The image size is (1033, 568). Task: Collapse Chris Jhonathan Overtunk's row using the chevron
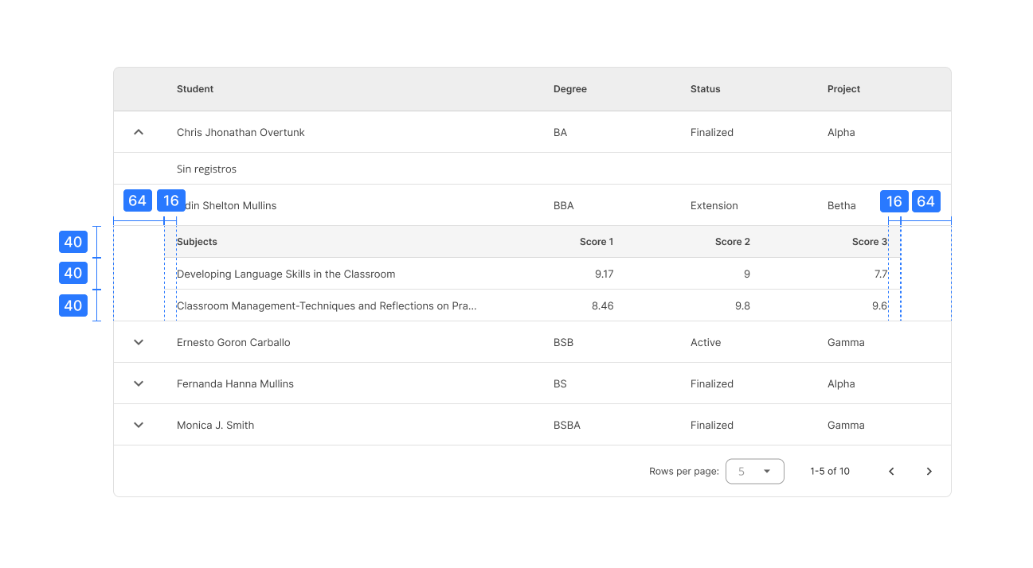coord(139,131)
